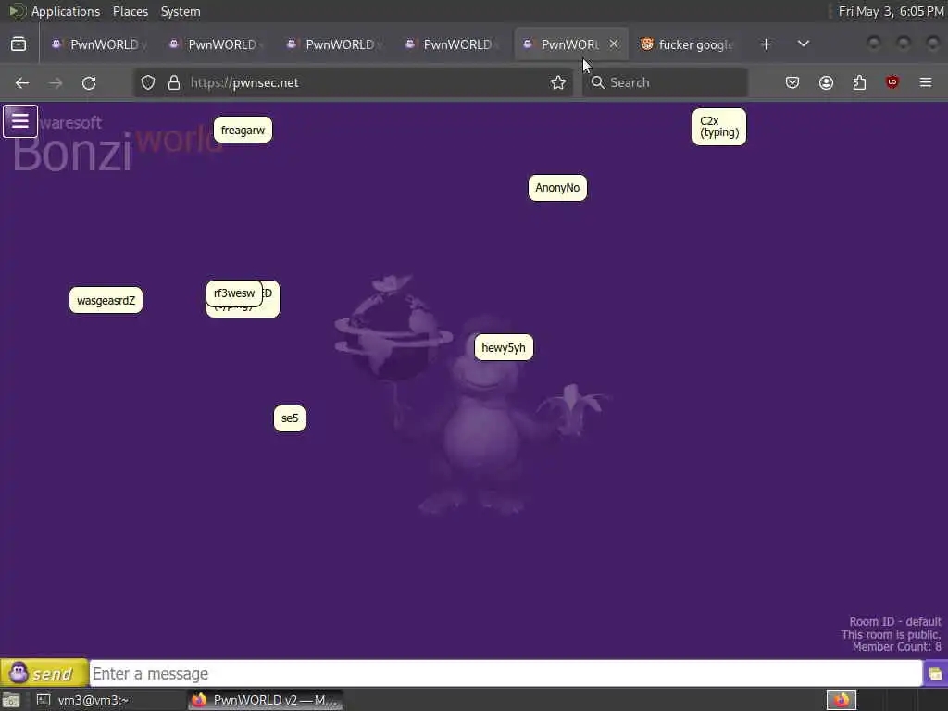Open a new browser tab
Screen dimensions: 948x711
pos(766,44)
